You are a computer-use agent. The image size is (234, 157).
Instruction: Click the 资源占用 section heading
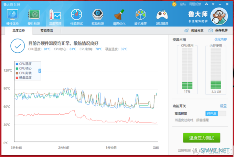(x=179, y=40)
